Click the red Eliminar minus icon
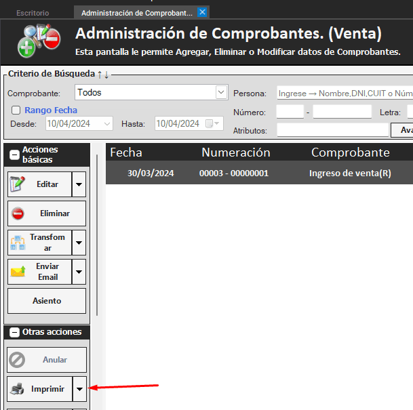 (x=18, y=213)
